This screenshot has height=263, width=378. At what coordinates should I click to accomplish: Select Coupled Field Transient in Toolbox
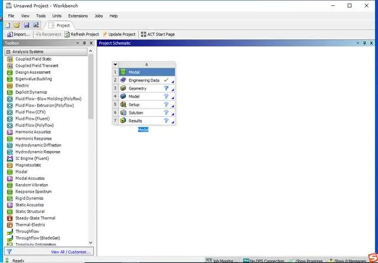(x=37, y=65)
